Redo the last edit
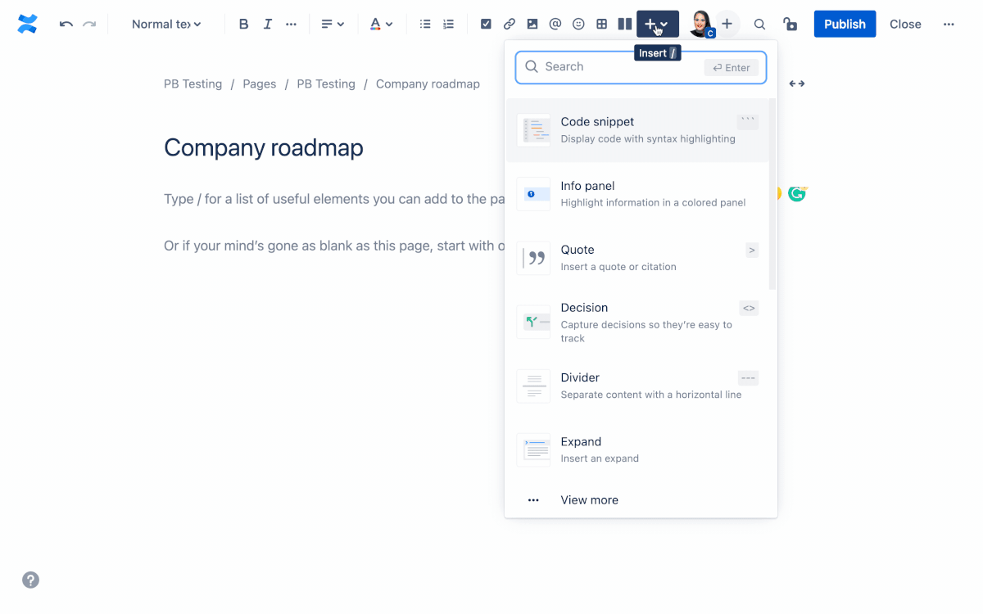 89,25
